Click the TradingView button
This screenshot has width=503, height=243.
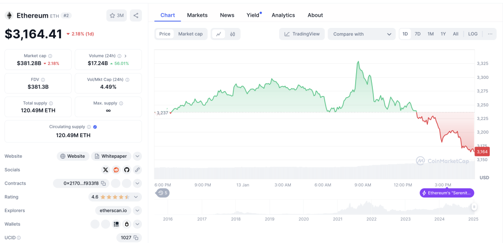(x=302, y=34)
